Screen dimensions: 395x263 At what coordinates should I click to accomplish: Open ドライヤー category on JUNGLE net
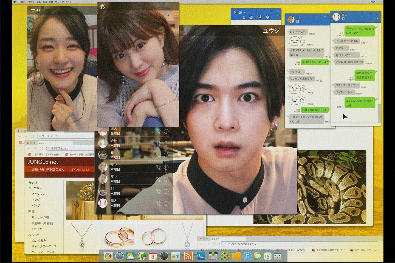(x=38, y=229)
